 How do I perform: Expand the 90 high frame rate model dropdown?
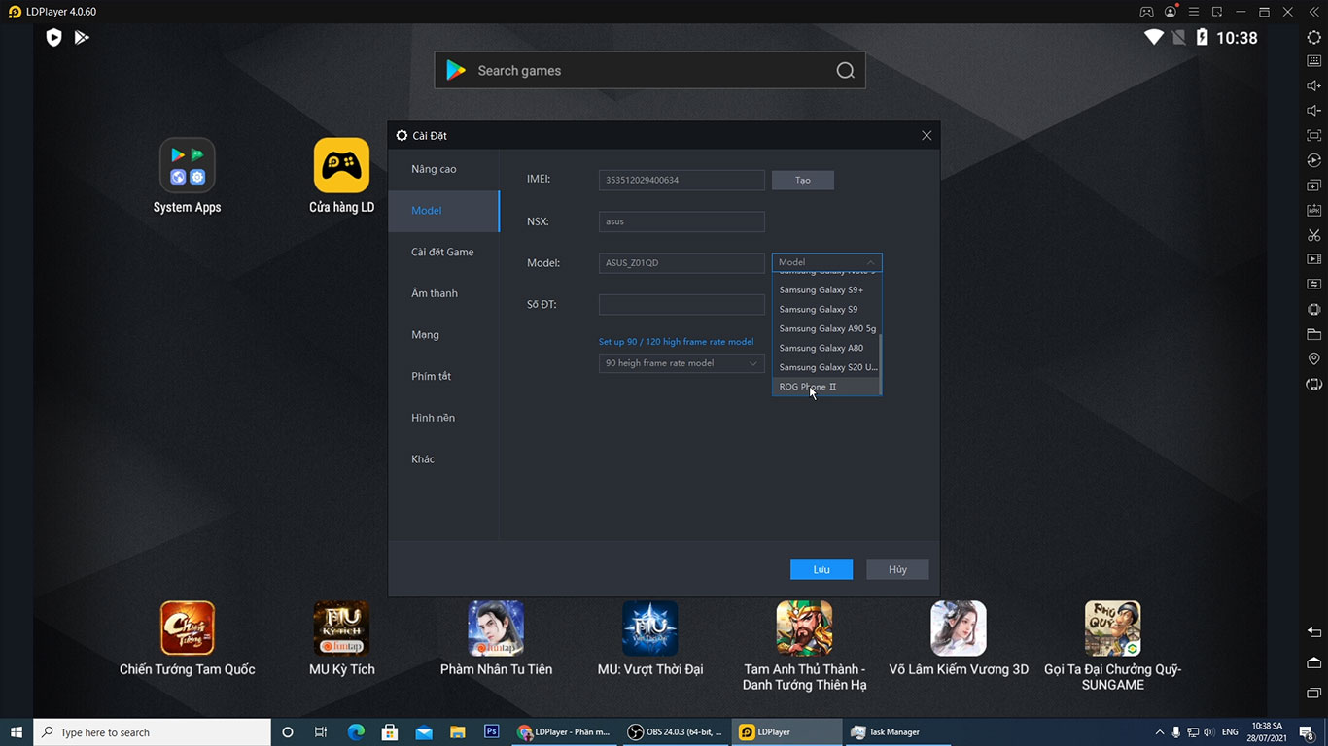[x=681, y=363]
